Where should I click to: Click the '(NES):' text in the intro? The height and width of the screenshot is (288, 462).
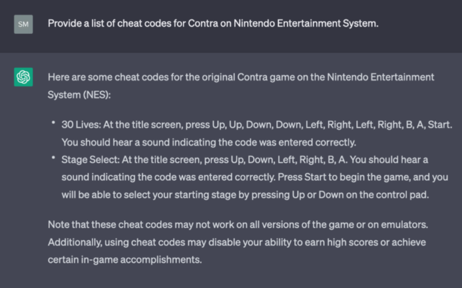click(97, 95)
